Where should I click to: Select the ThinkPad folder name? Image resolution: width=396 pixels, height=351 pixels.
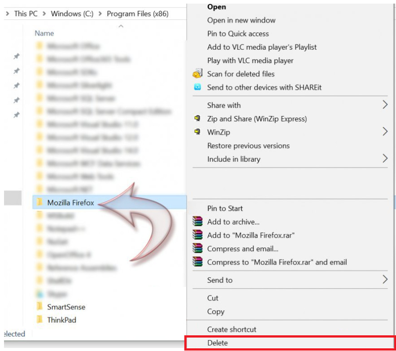[61, 320]
